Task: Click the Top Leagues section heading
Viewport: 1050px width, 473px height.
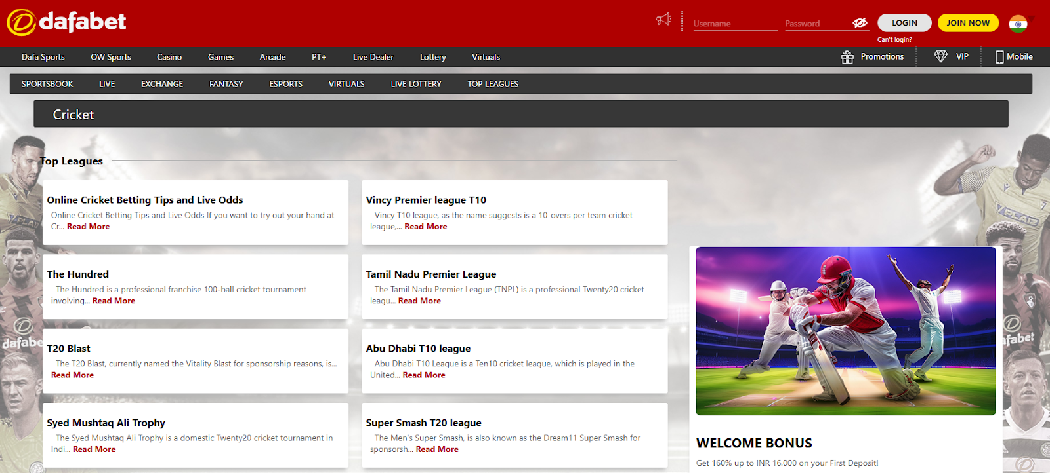Action: 72,161
